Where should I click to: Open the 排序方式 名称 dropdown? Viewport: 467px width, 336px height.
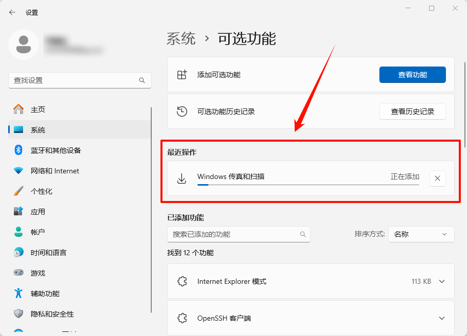pos(421,234)
